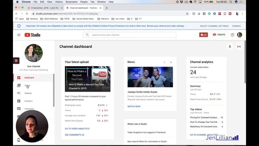The width and height of the screenshot is (259, 146).
Task: Close the Loom Recording browser tab
Action: pyautogui.click(x=62, y=8)
